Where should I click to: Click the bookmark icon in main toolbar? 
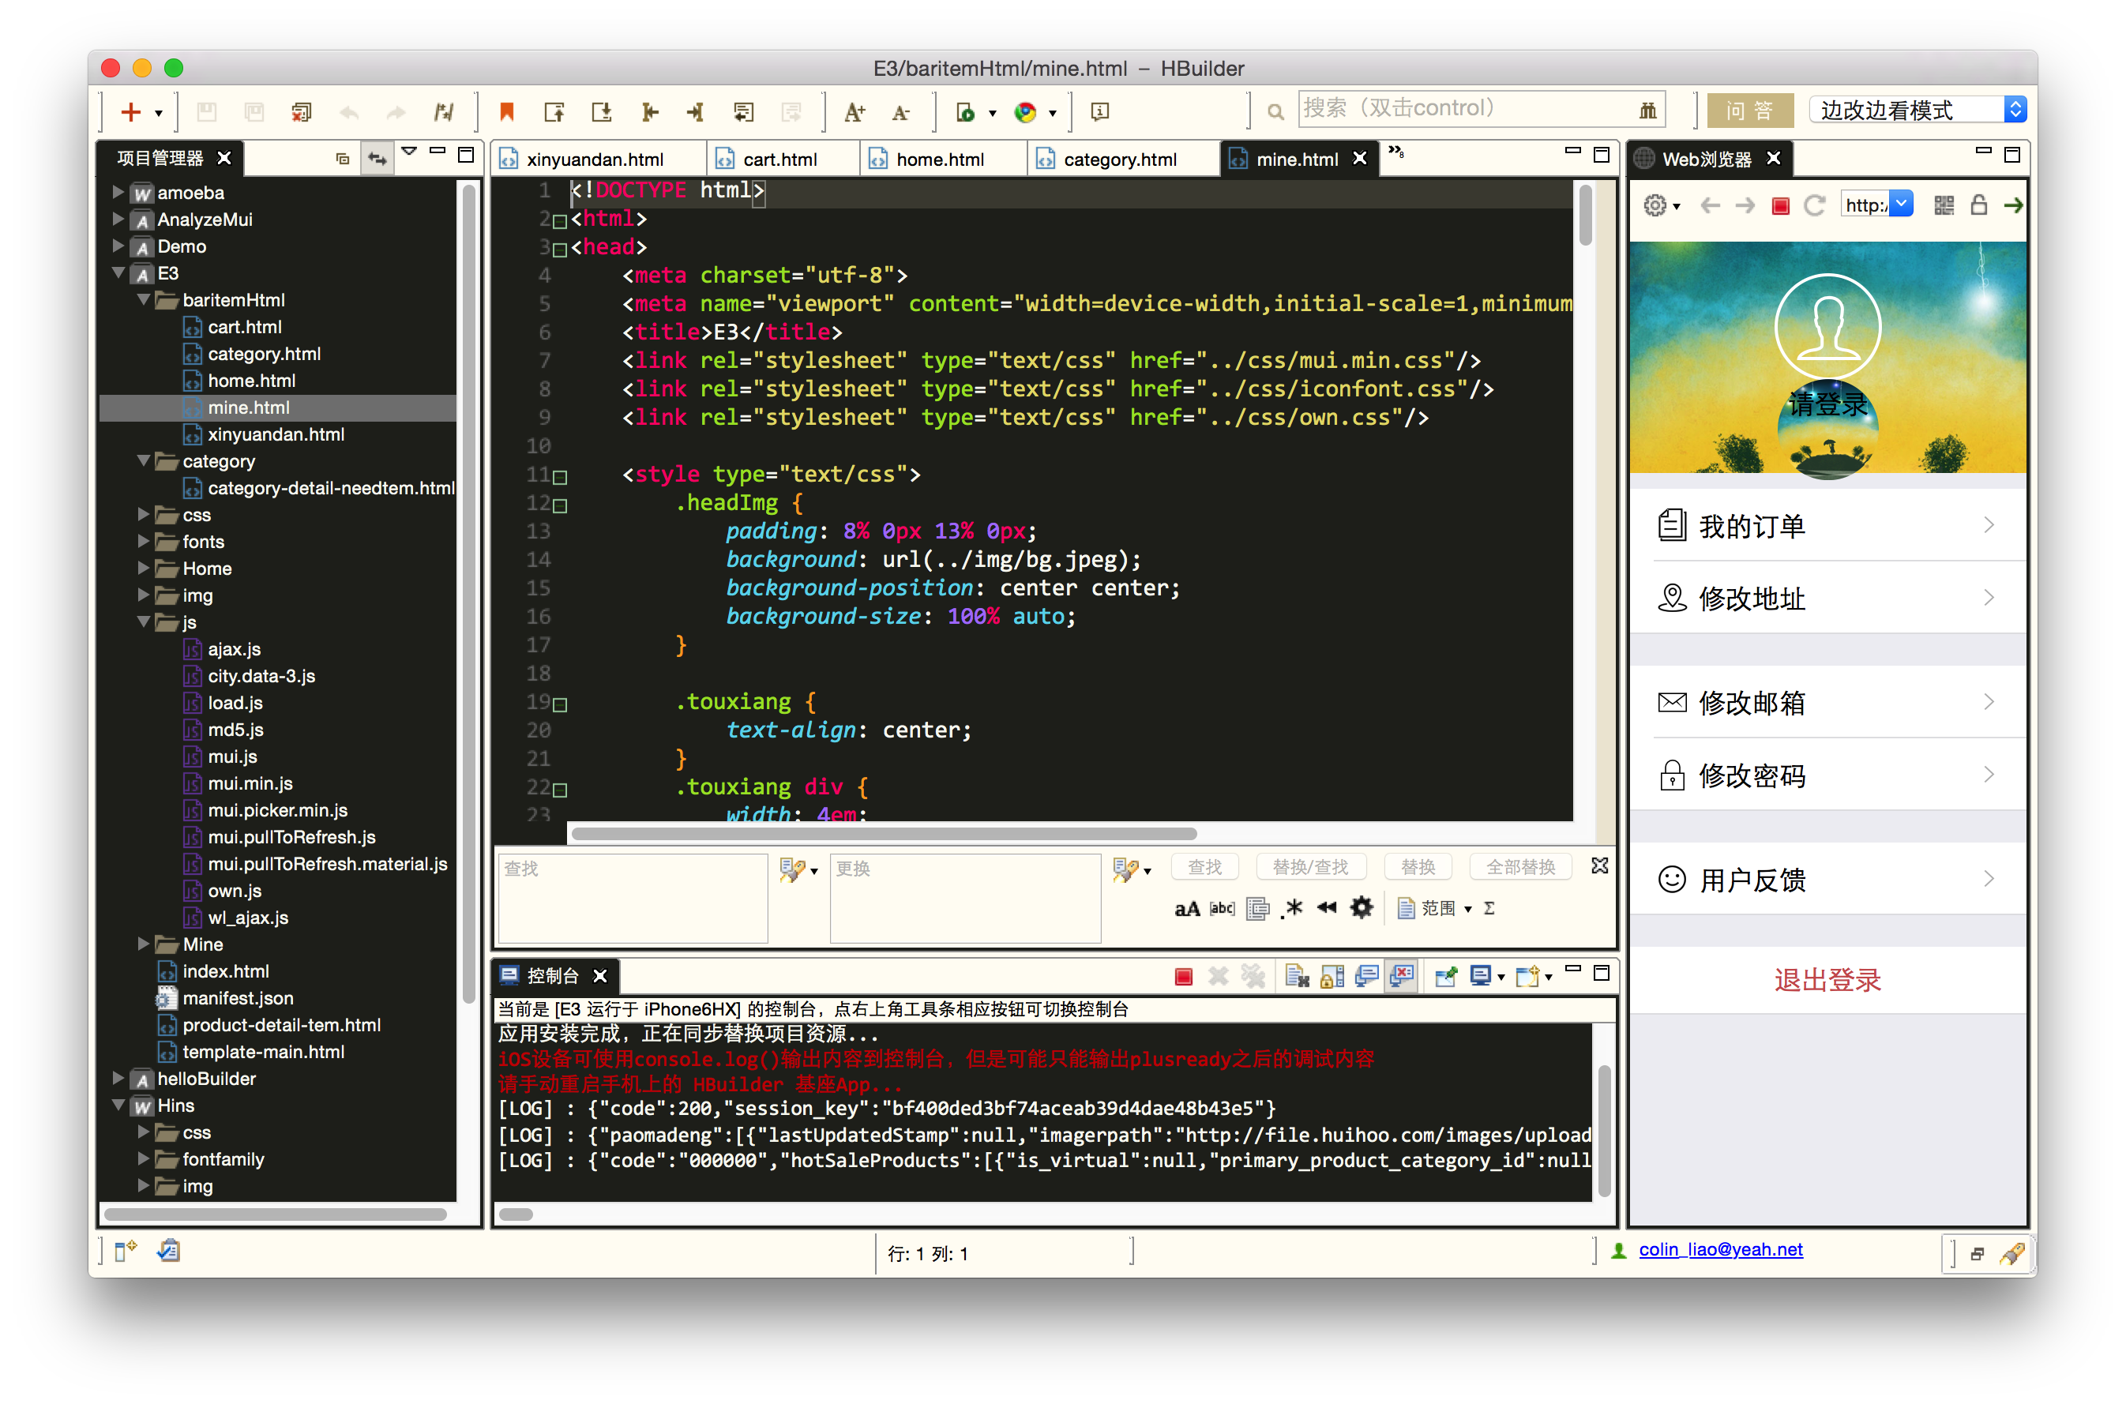tap(506, 112)
